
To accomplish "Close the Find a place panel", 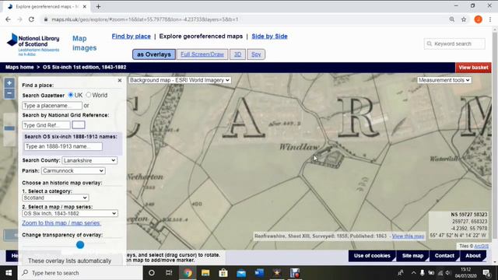I will 120,81.
